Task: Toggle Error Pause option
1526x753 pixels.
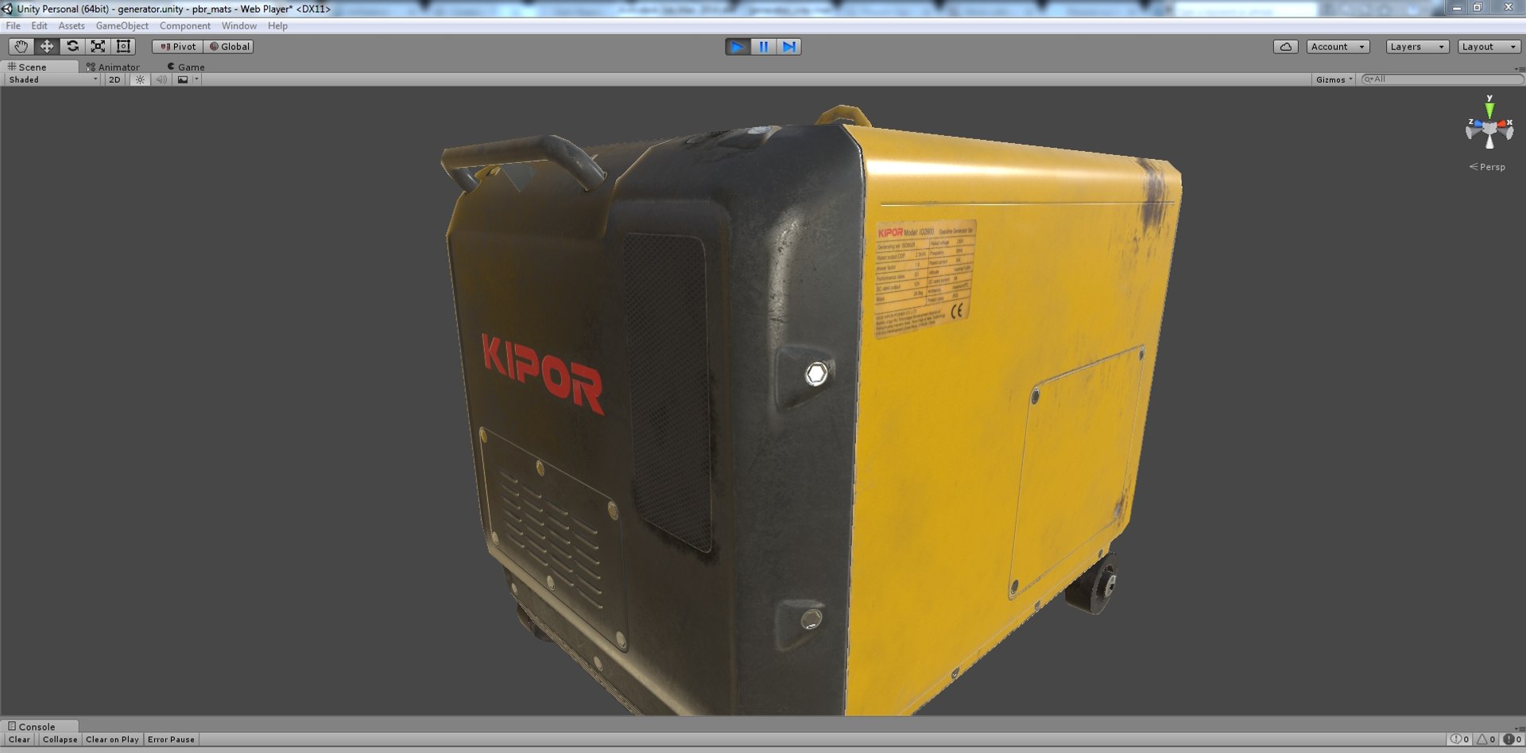Action: [171, 739]
